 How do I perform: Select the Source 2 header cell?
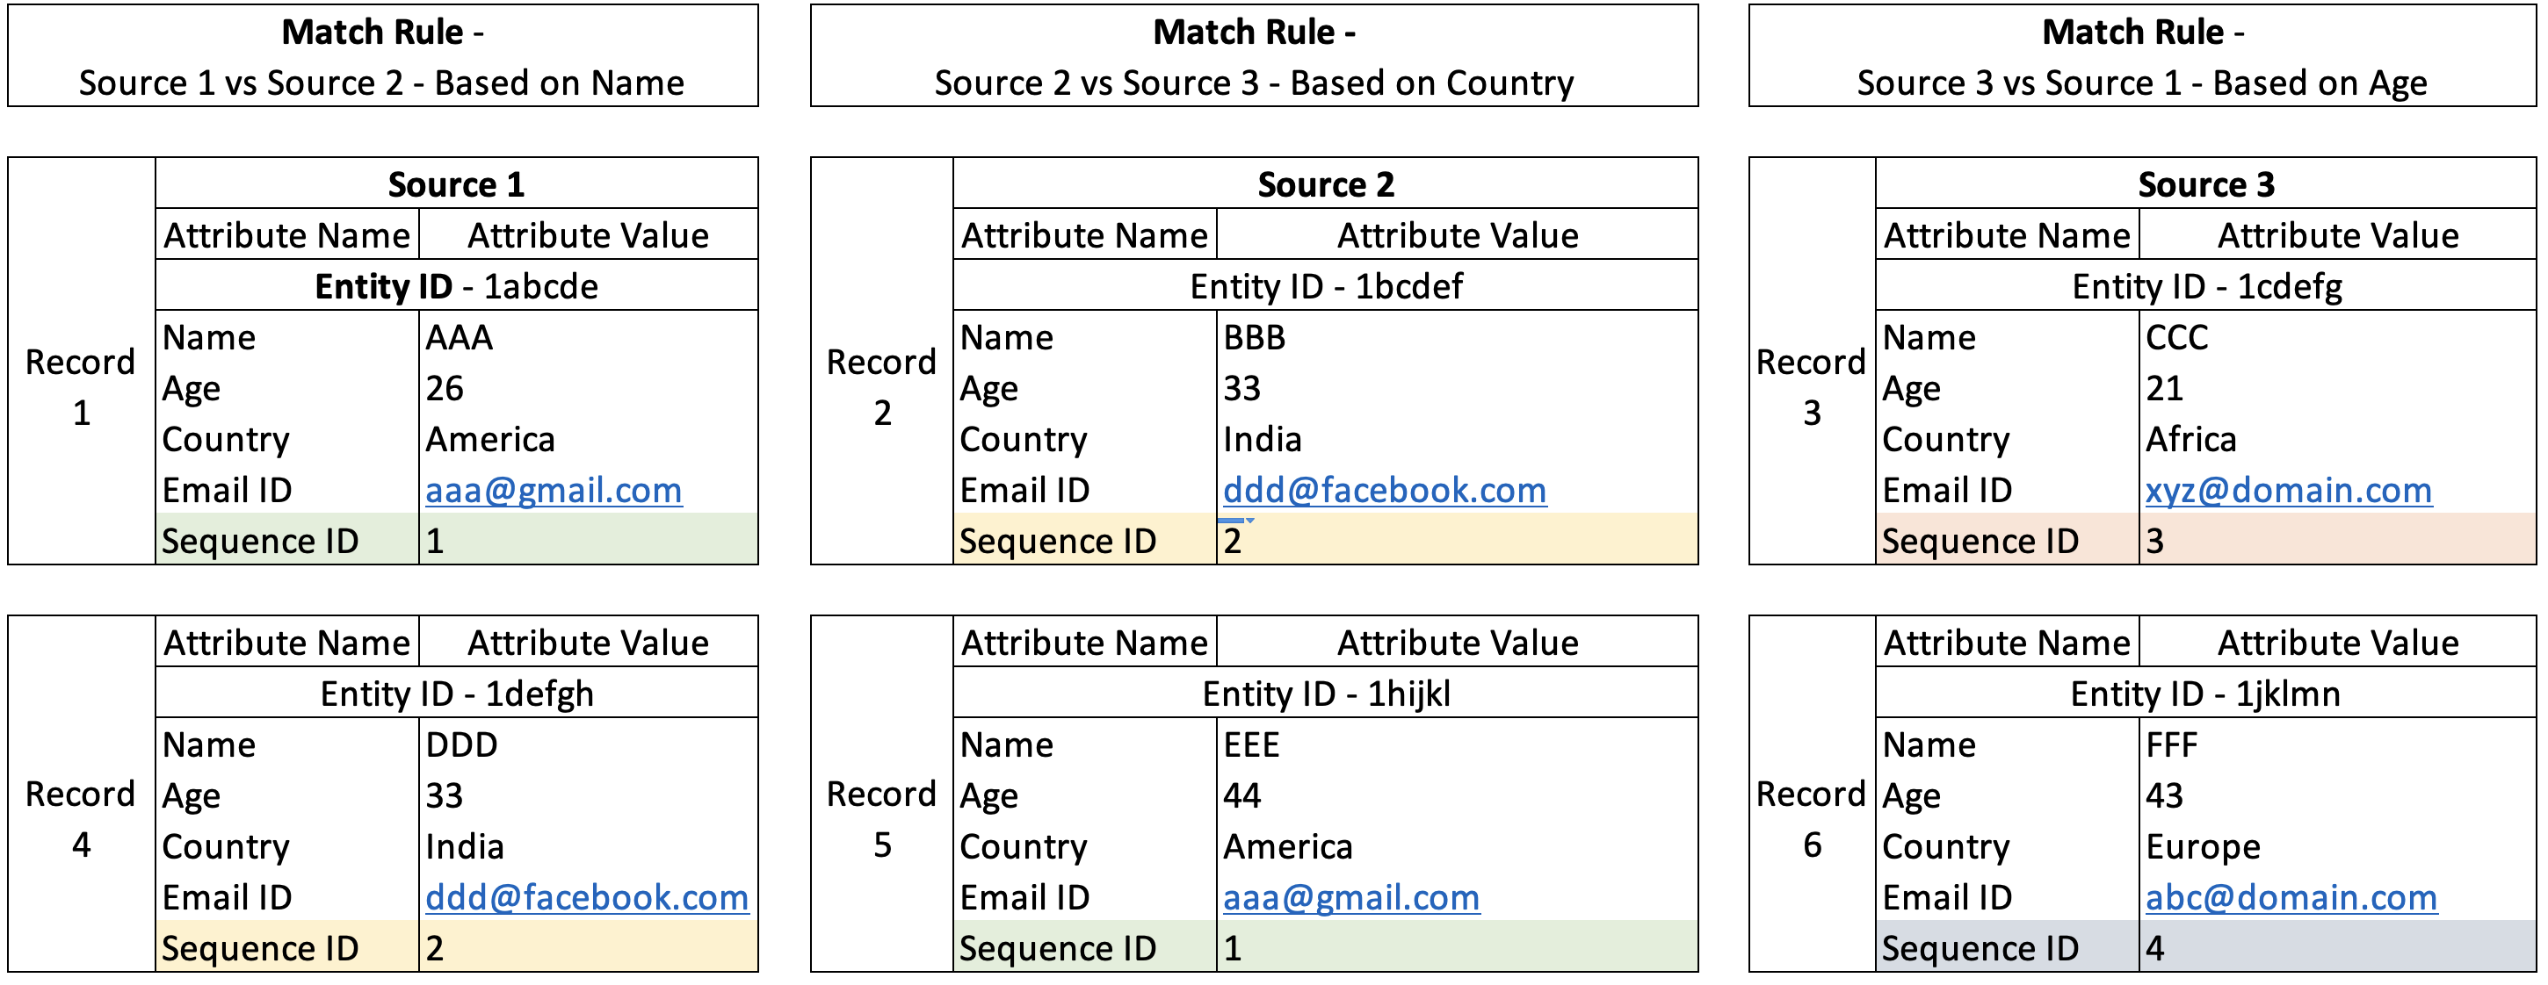tap(1326, 183)
